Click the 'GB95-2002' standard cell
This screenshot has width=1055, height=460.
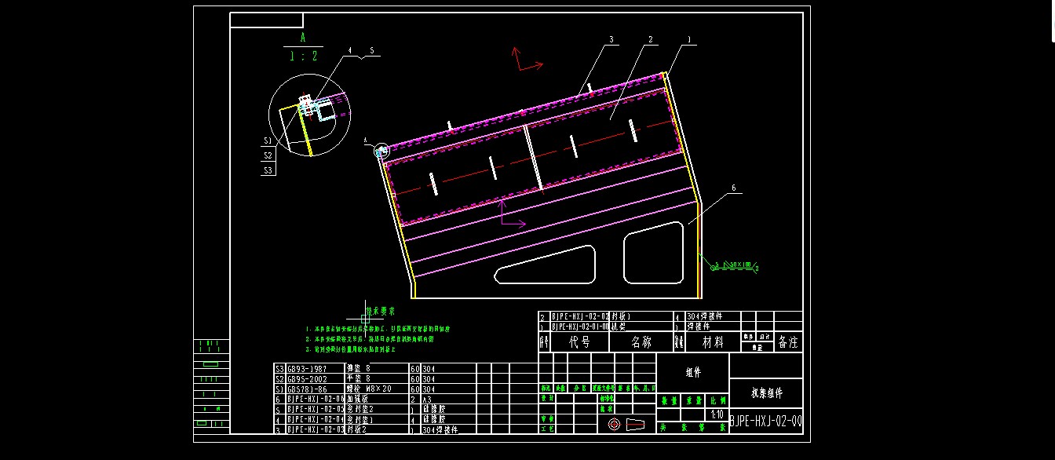(314, 378)
